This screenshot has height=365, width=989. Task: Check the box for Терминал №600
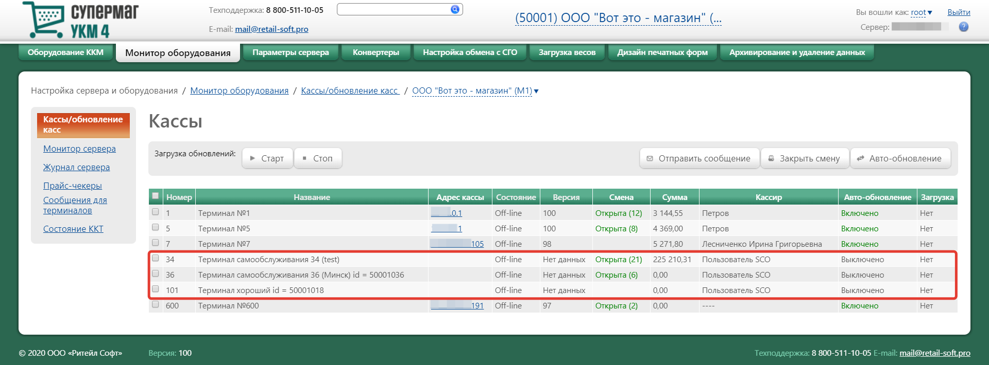pos(155,304)
